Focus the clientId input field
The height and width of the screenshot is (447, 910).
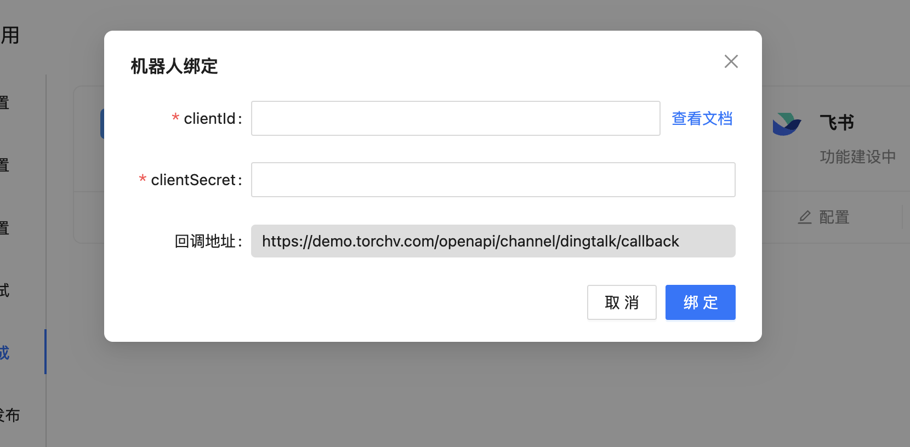[x=456, y=118]
